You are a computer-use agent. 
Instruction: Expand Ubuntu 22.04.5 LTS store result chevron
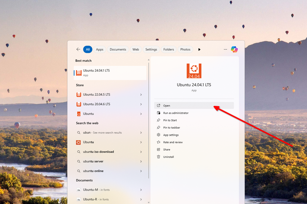(x=141, y=95)
